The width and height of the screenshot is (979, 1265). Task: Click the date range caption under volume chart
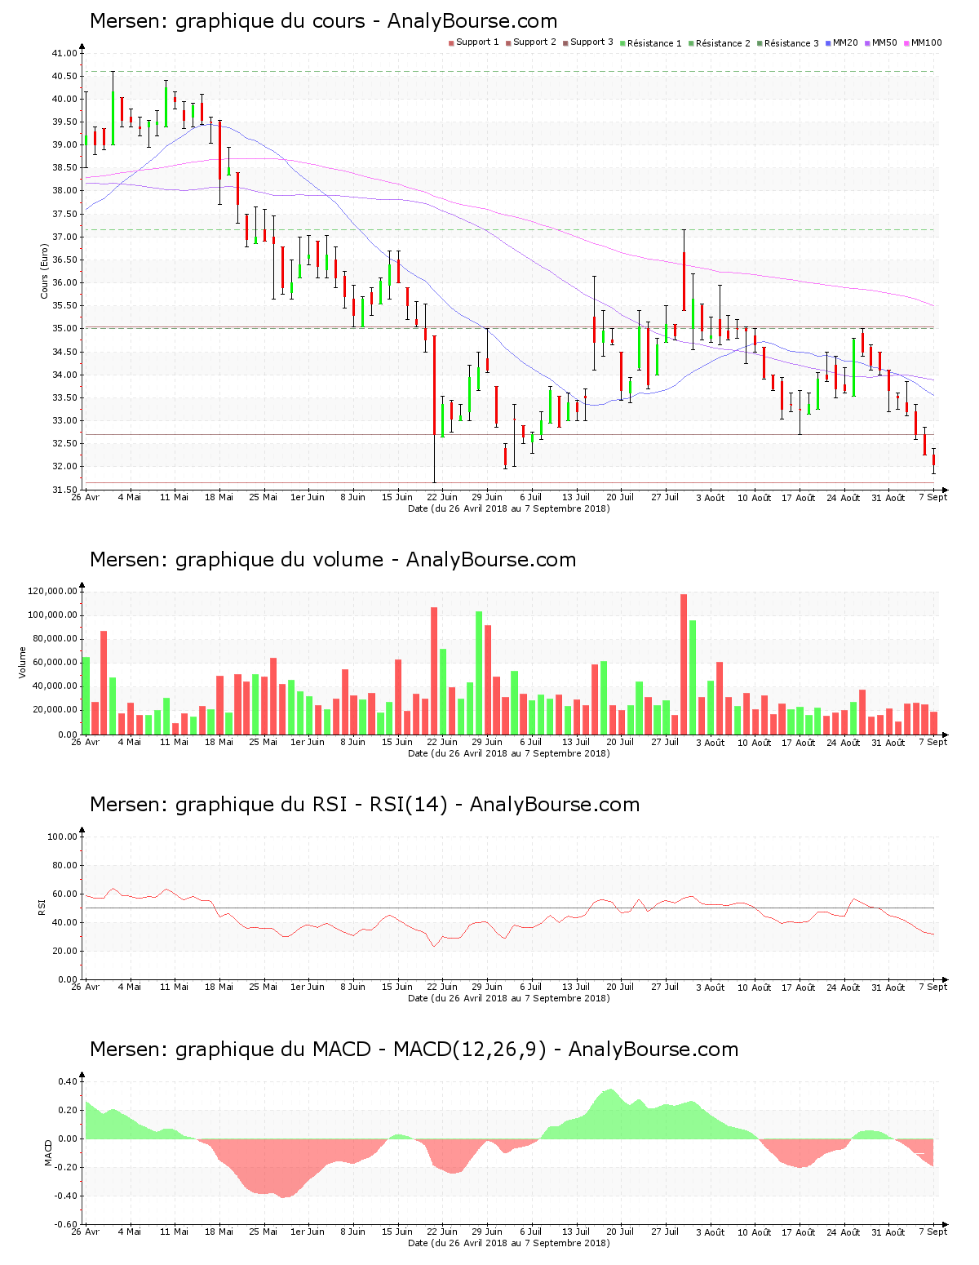509,753
